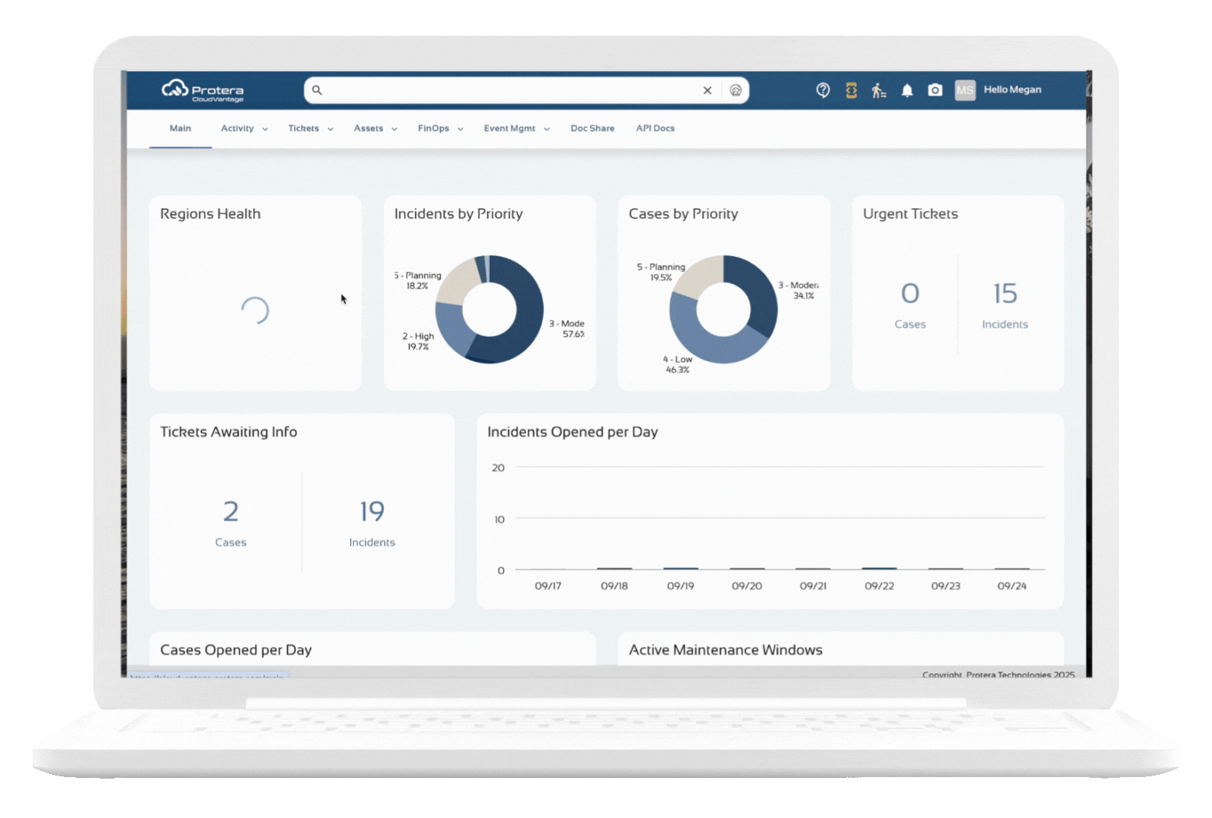
Task: Expand the Activity dropdown menu
Action: coord(244,129)
